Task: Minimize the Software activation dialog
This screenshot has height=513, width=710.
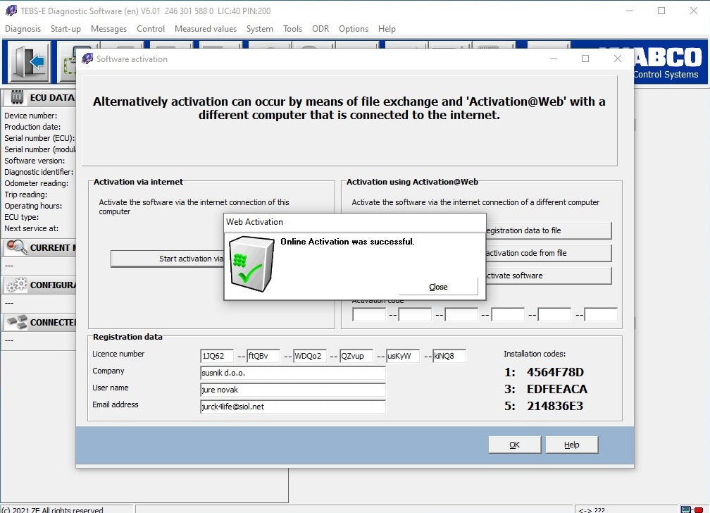Action: (x=554, y=58)
